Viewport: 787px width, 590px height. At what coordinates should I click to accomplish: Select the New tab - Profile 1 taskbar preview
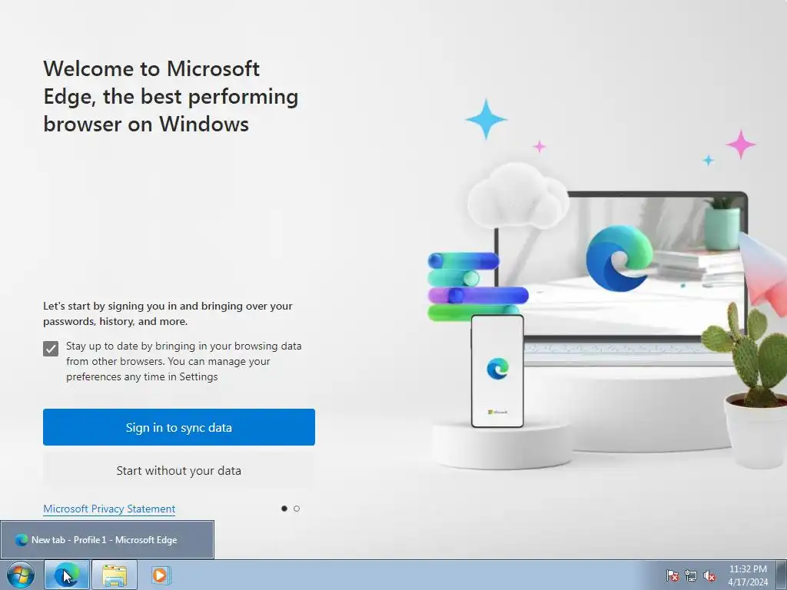click(x=107, y=540)
